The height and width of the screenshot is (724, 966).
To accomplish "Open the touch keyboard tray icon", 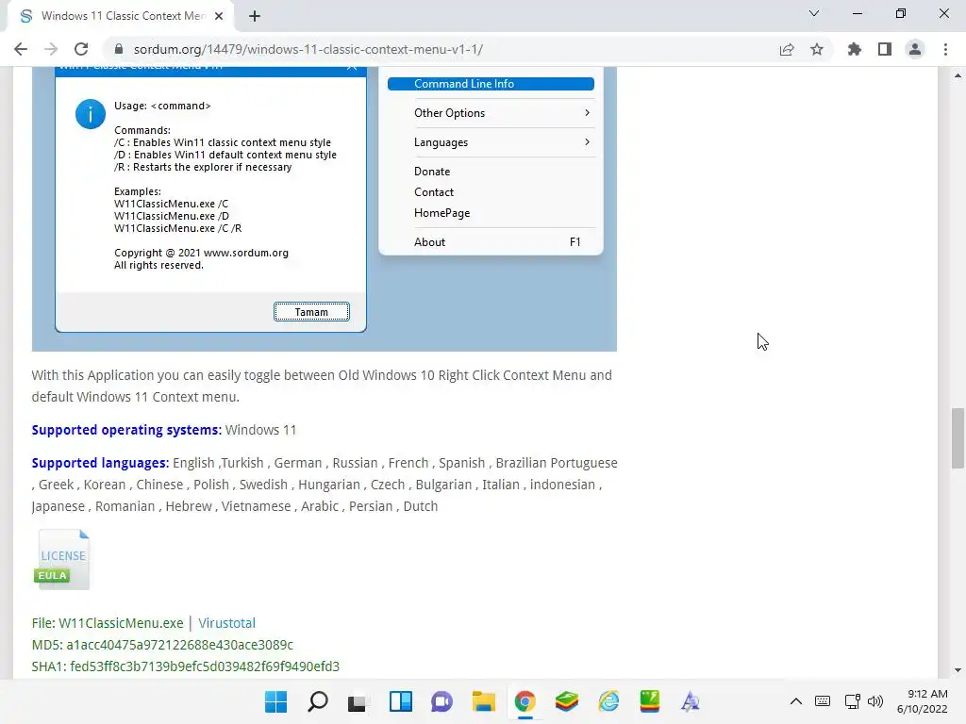I will [x=823, y=701].
